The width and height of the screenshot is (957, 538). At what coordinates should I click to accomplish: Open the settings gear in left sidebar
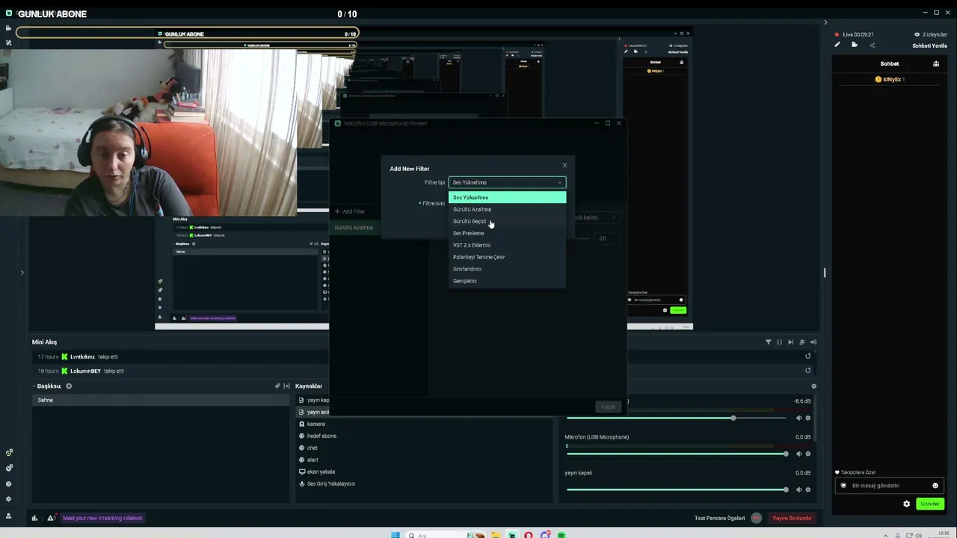point(9,499)
